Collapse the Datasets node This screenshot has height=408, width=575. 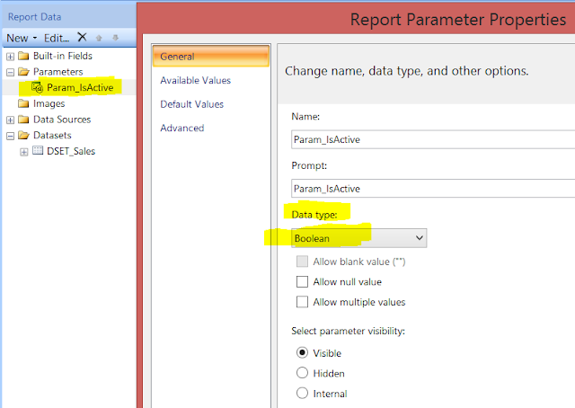point(10,136)
